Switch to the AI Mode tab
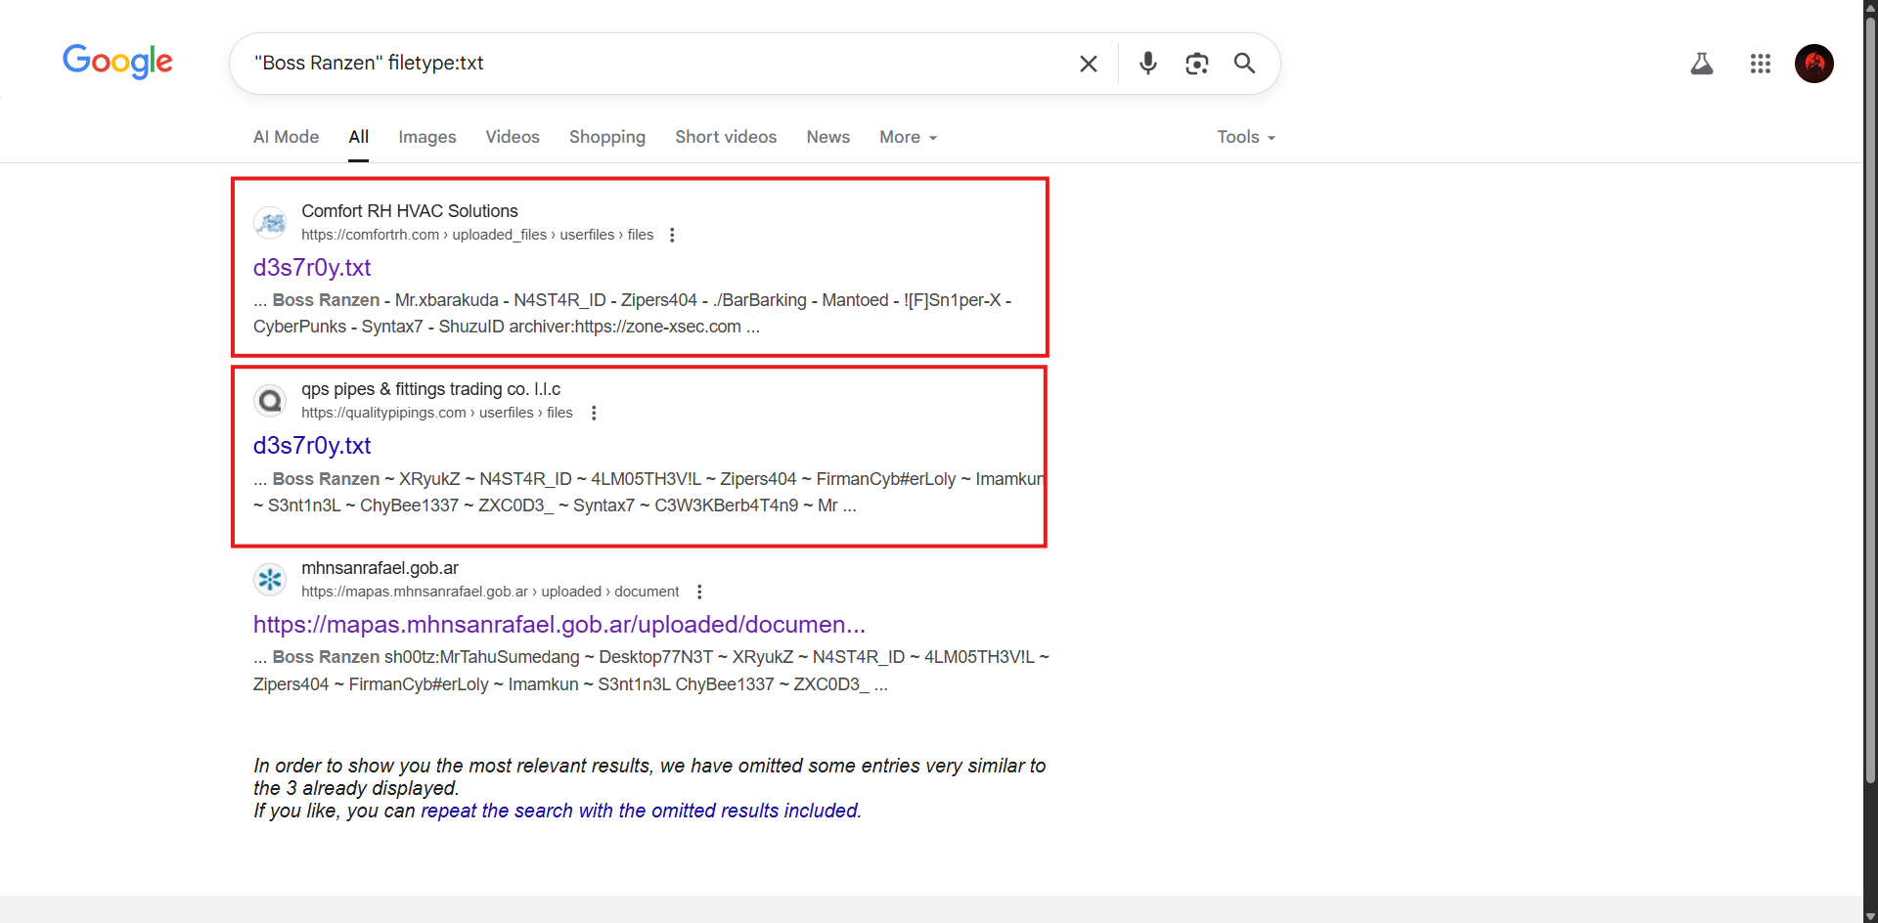 (x=286, y=137)
